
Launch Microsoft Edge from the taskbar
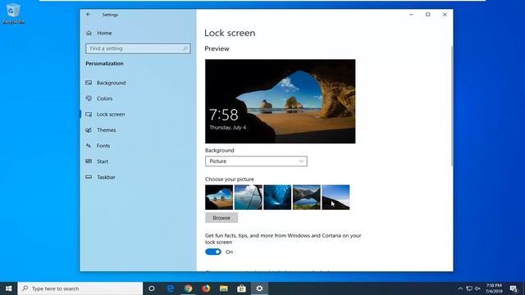coord(170,288)
